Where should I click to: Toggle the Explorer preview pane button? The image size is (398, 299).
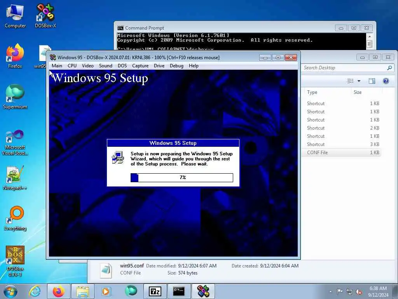(x=372, y=81)
